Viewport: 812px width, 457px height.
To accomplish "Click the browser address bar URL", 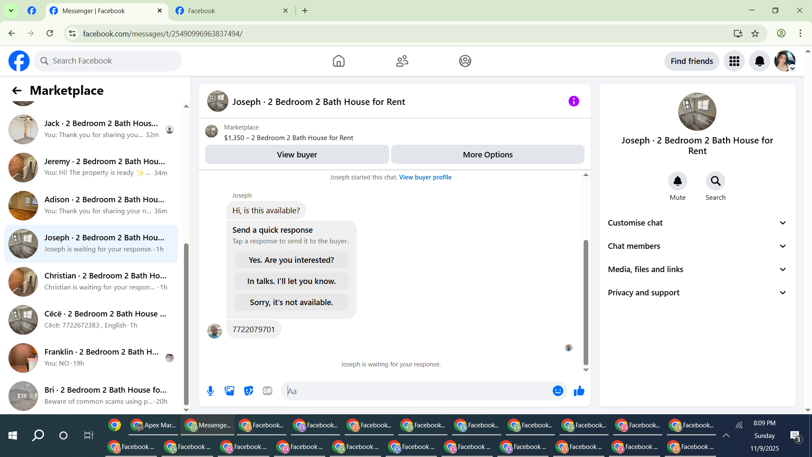I will (163, 33).
